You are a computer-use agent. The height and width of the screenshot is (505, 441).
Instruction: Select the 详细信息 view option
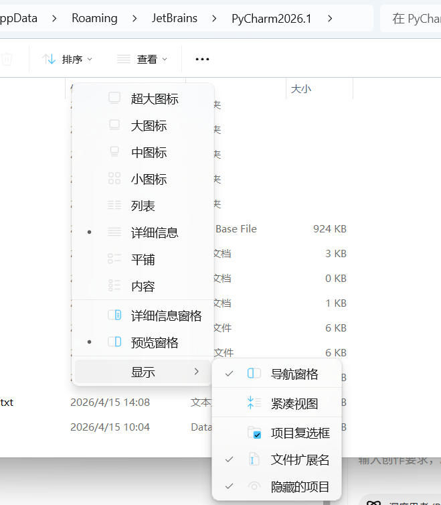(x=143, y=232)
